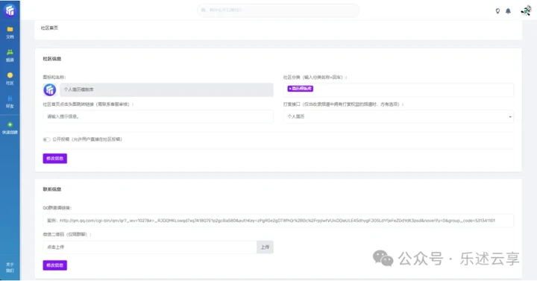Open the notification bell
The image size is (537, 281).
click(508, 11)
